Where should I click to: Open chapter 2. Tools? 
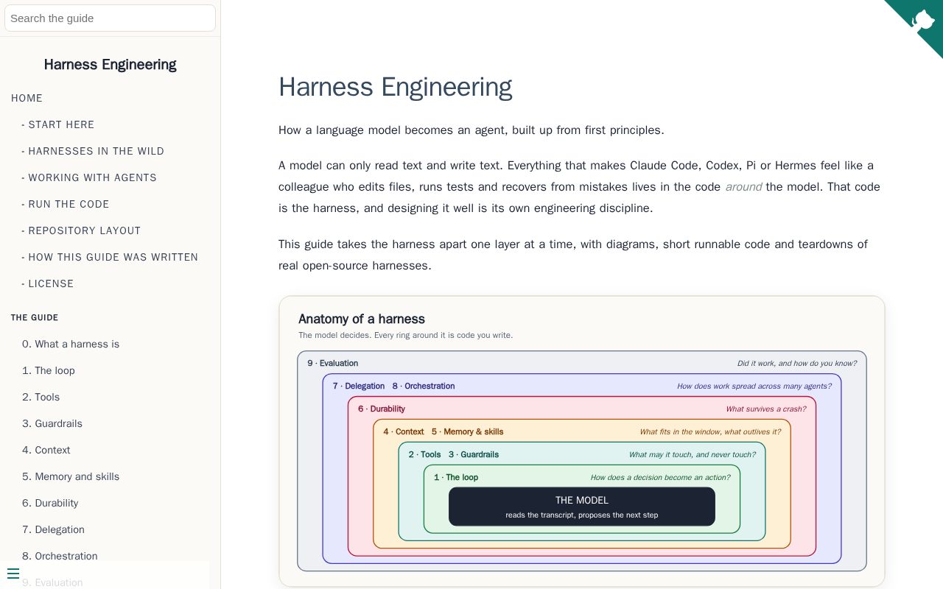pyautogui.click(x=41, y=397)
